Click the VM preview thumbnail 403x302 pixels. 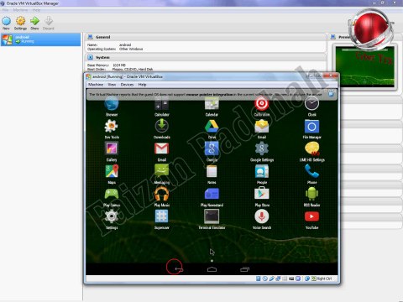(x=365, y=67)
